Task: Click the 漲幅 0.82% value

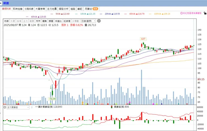Action: [76, 25]
